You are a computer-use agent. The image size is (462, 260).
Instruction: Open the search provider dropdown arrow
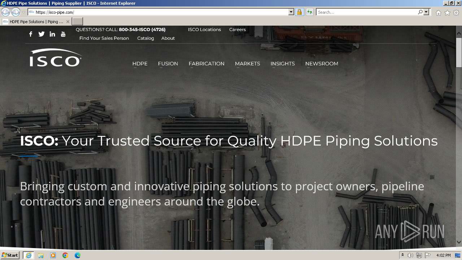click(x=426, y=12)
